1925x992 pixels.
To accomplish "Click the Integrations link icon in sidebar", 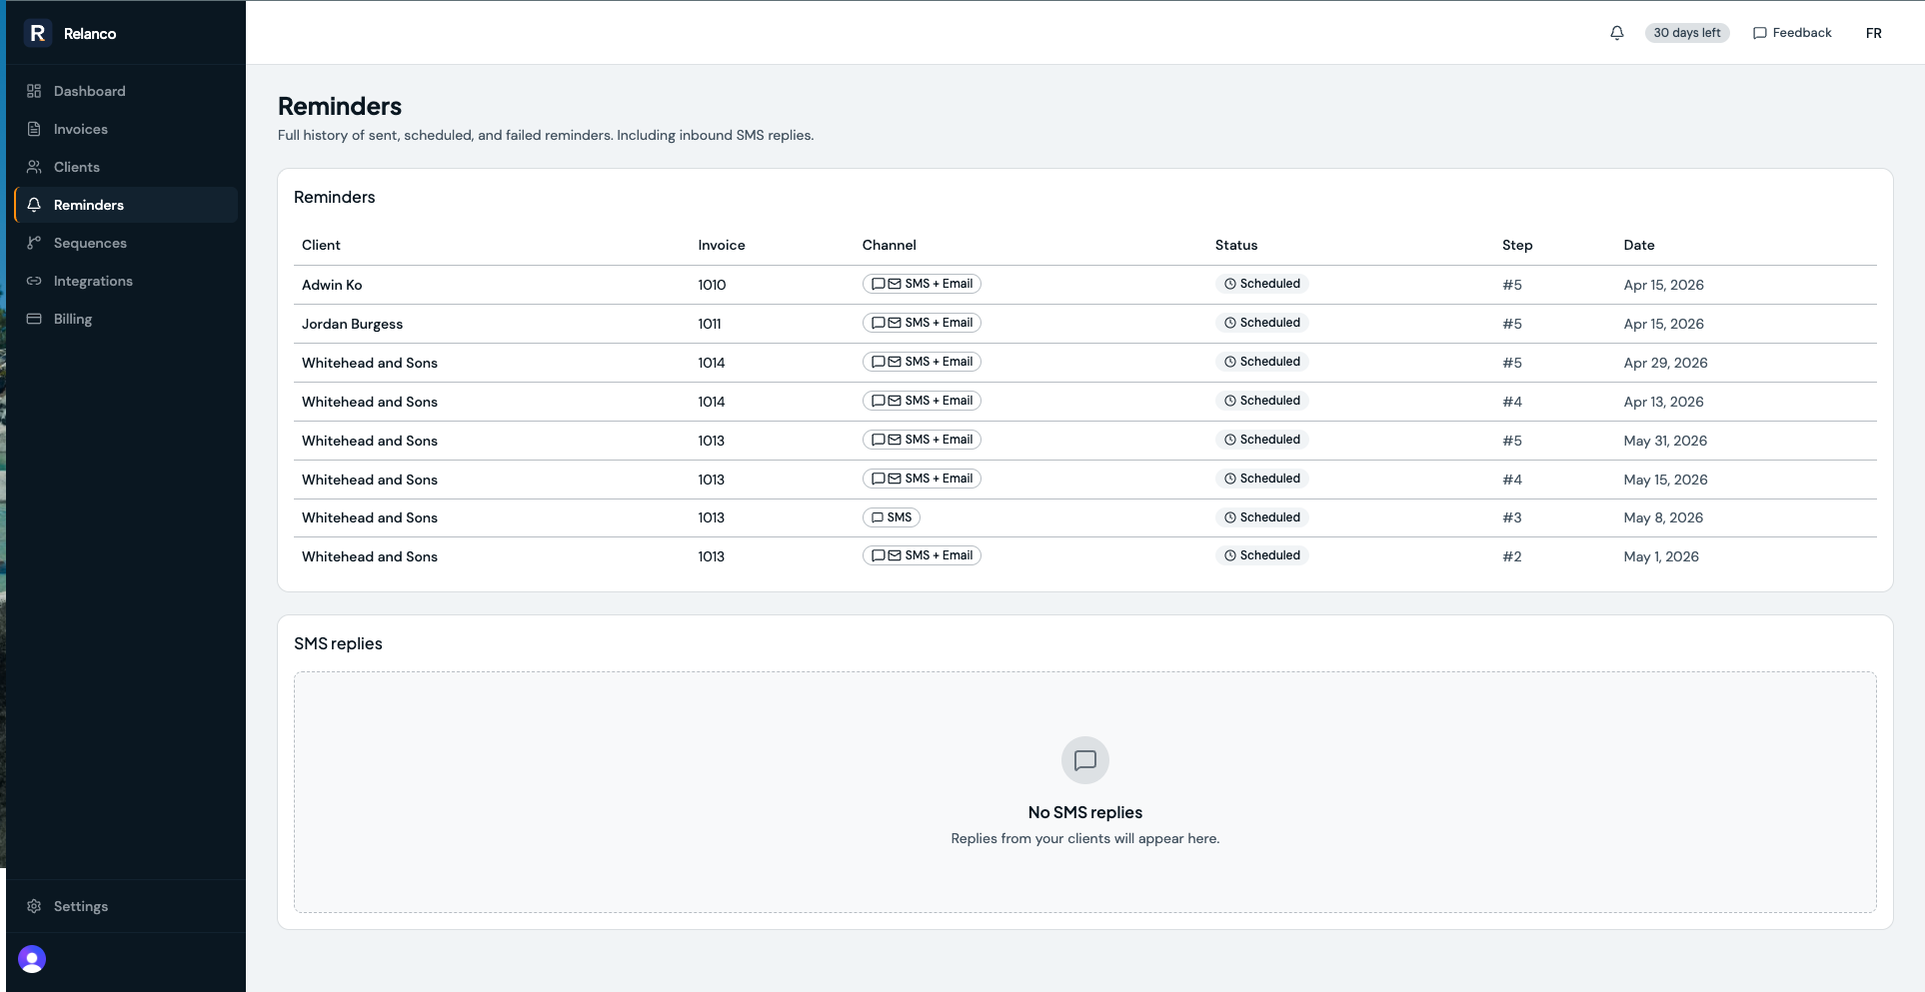I will pyautogui.click(x=34, y=281).
